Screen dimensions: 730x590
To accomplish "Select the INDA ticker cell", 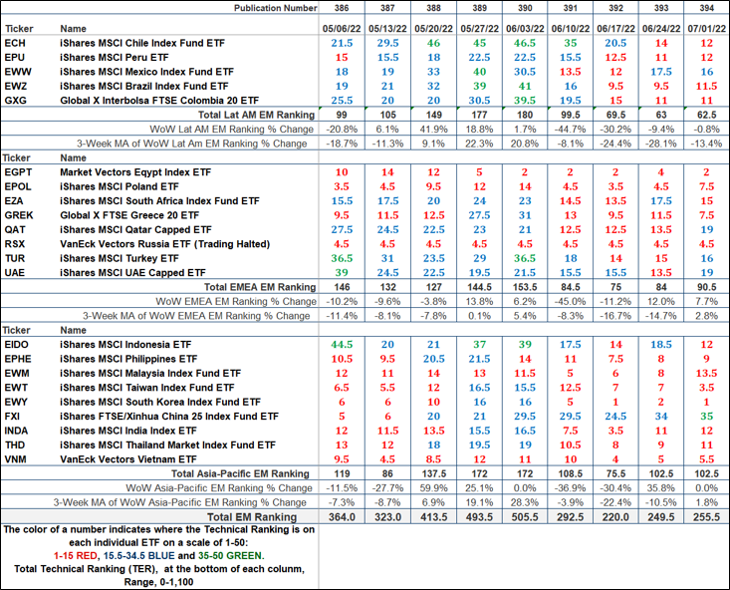I will pos(16,432).
